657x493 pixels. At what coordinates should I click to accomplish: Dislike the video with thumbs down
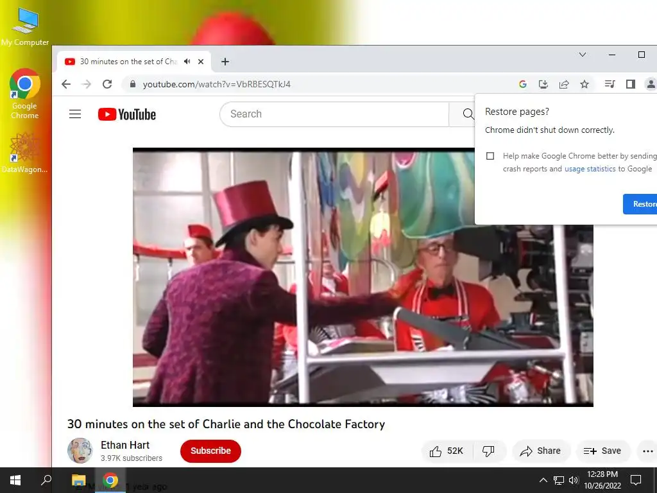click(x=488, y=451)
